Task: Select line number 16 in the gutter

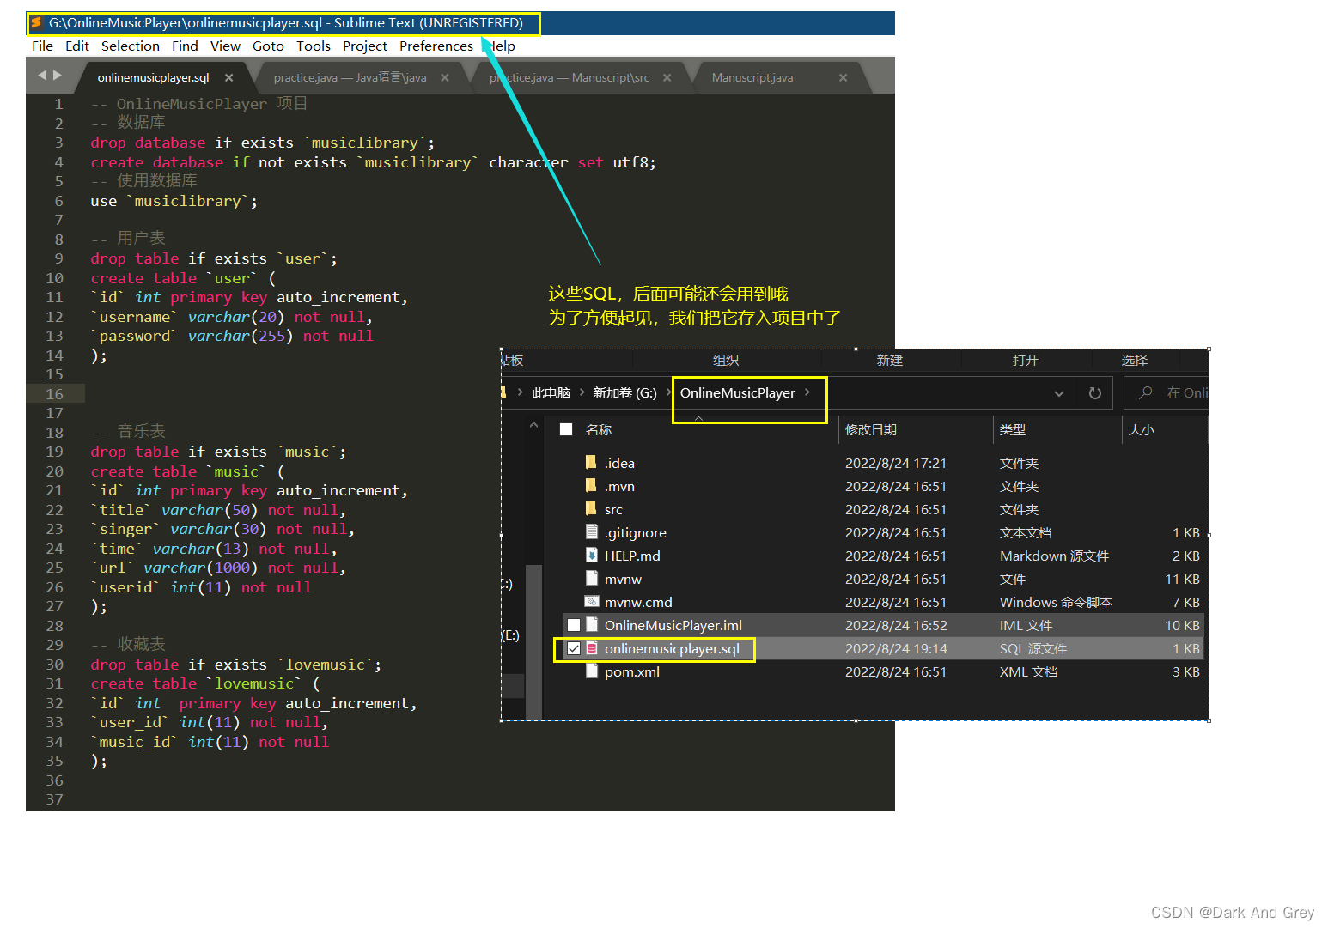Action: [54, 394]
